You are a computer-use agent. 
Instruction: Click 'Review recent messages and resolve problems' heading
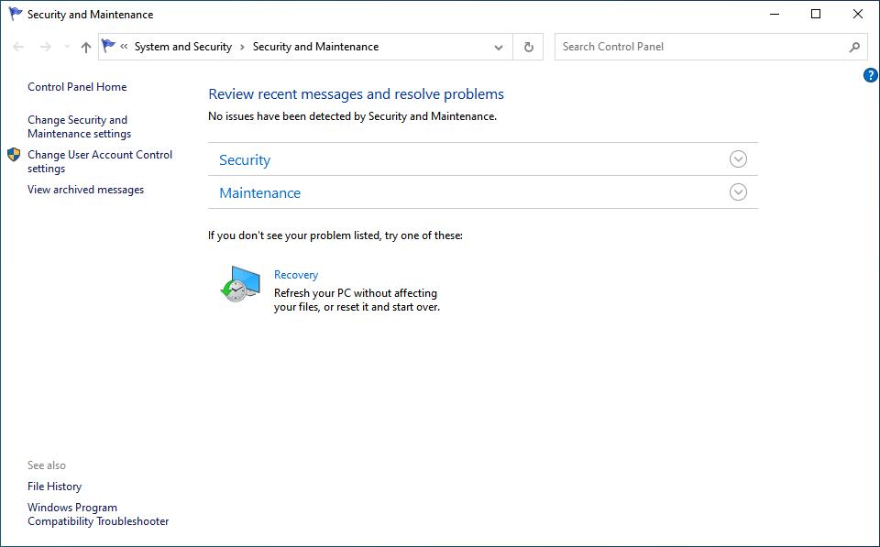(x=356, y=94)
